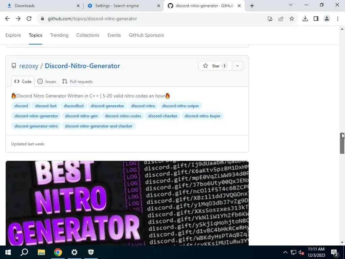Open the discord-generator-nitro topic tag
The height and width of the screenshot is (259, 345).
(x=36, y=126)
